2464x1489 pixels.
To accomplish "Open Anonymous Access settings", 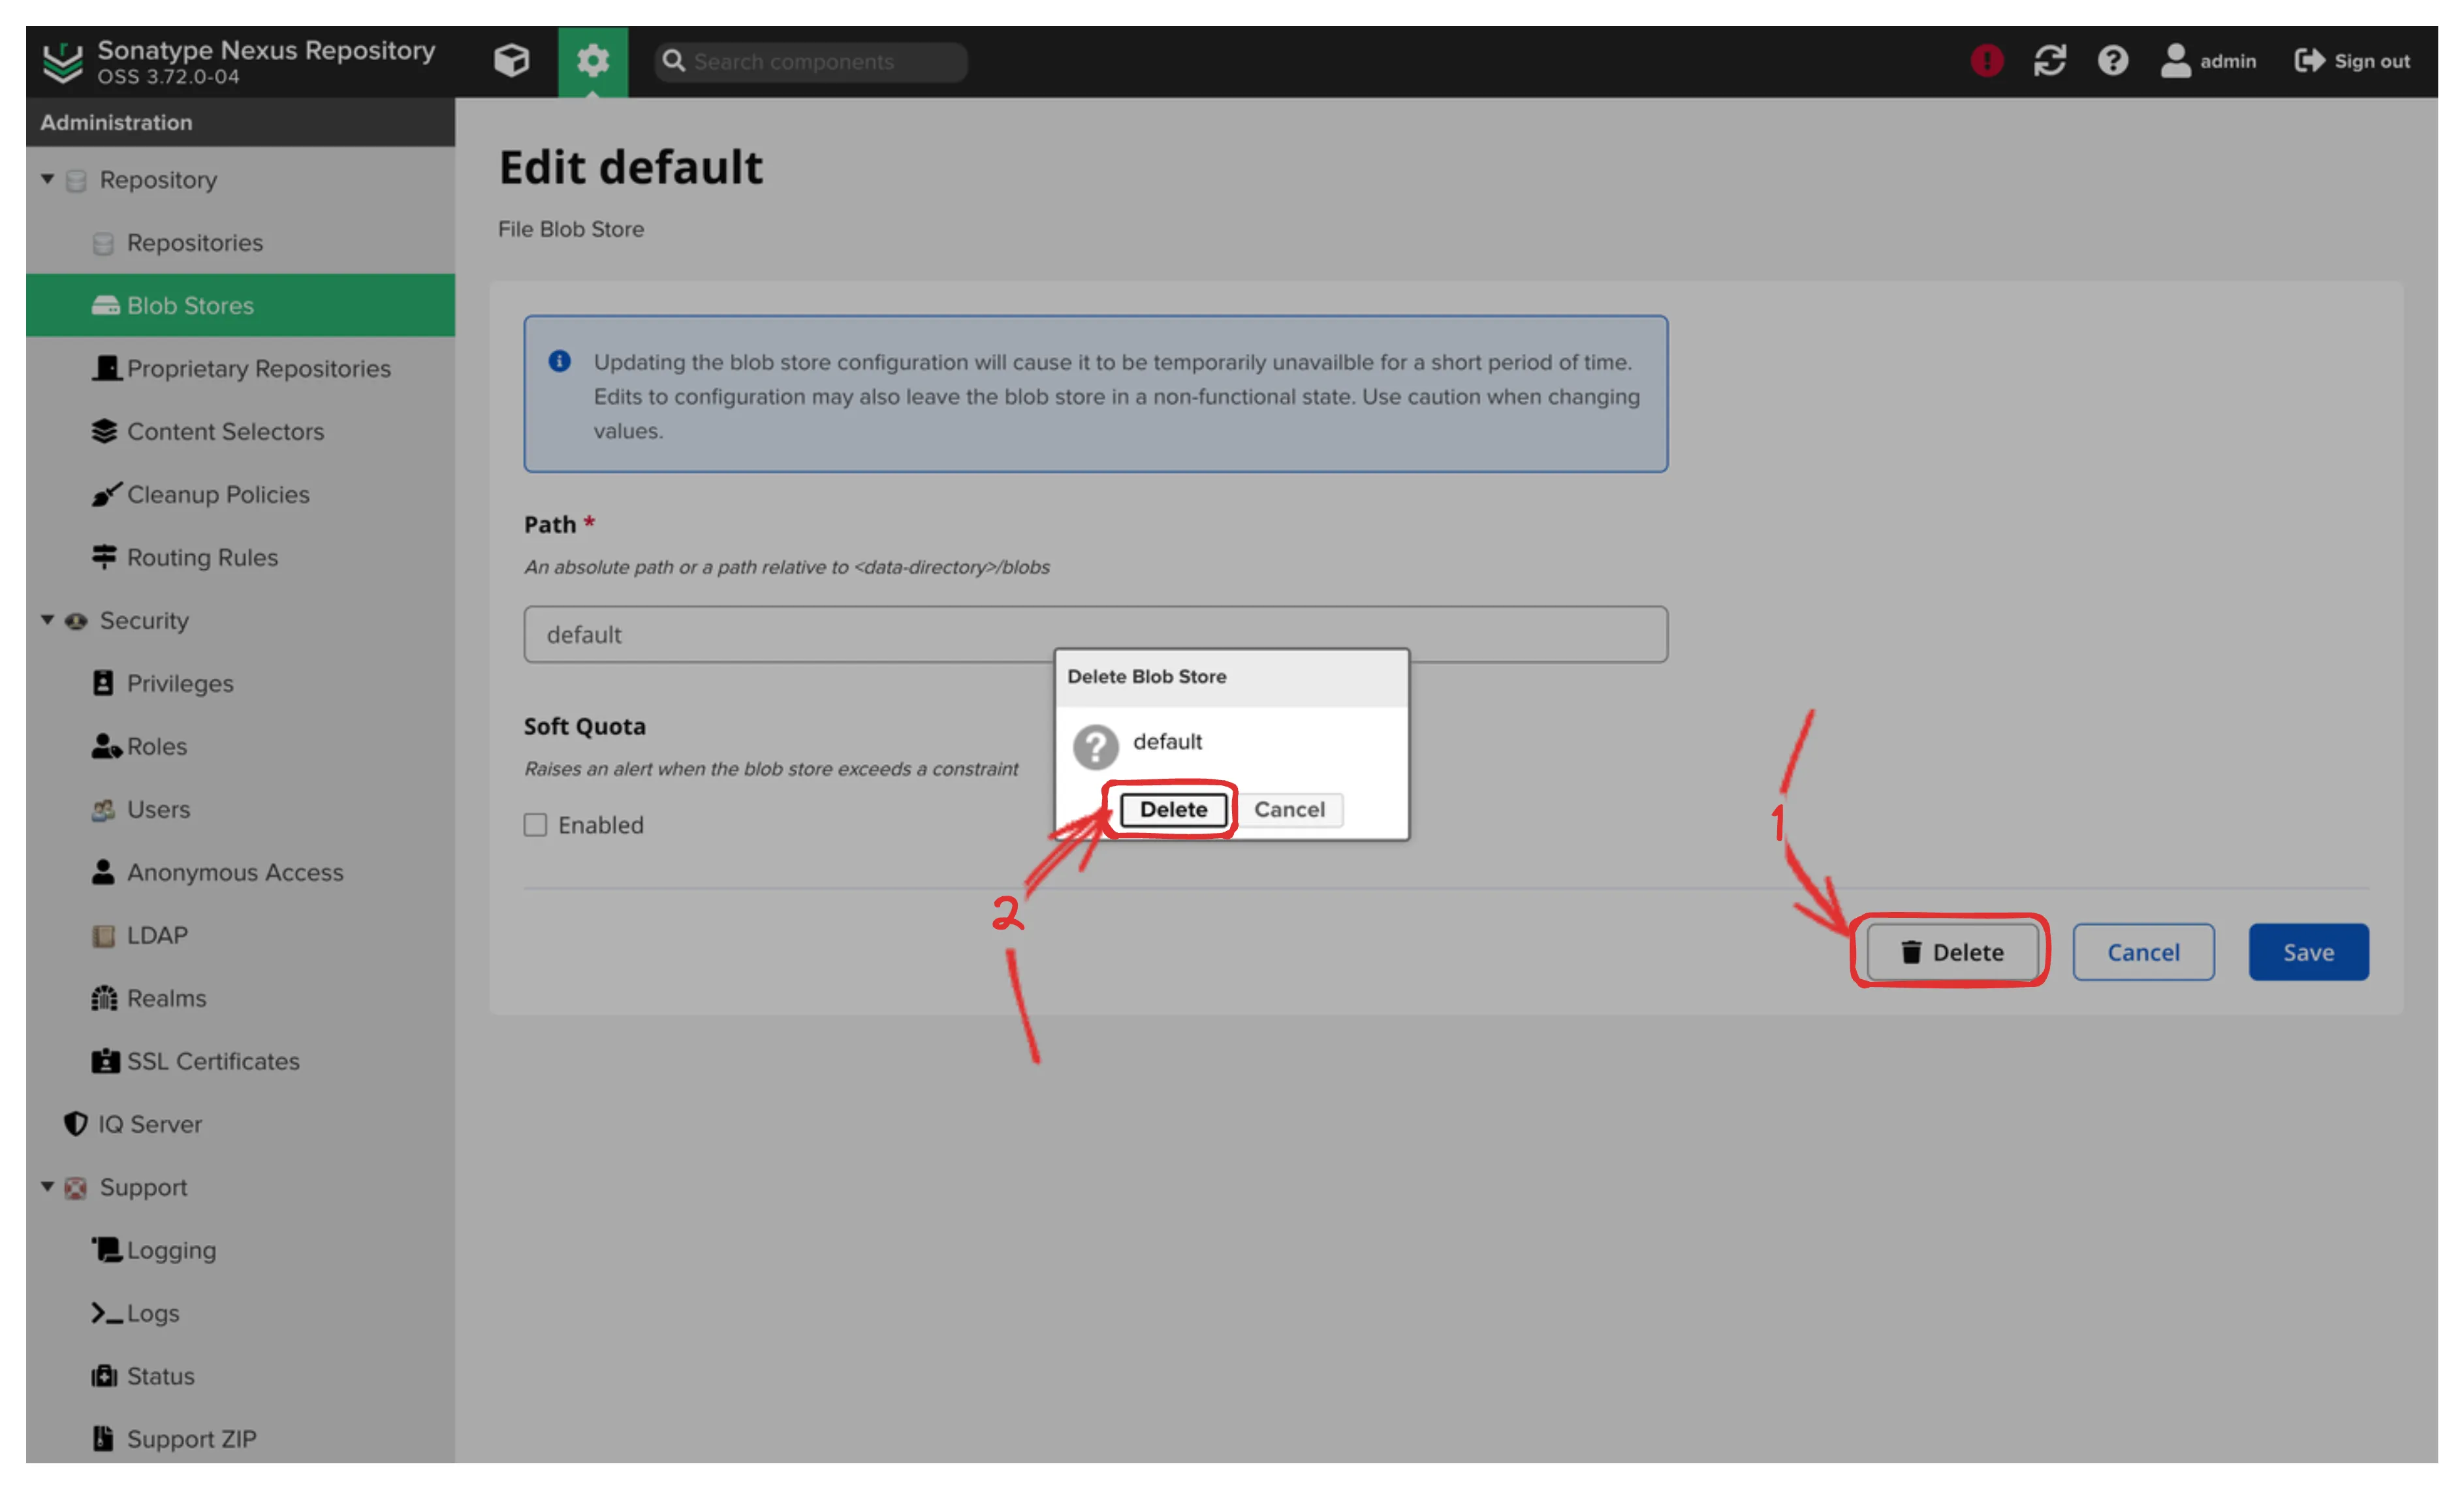I will [235, 872].
